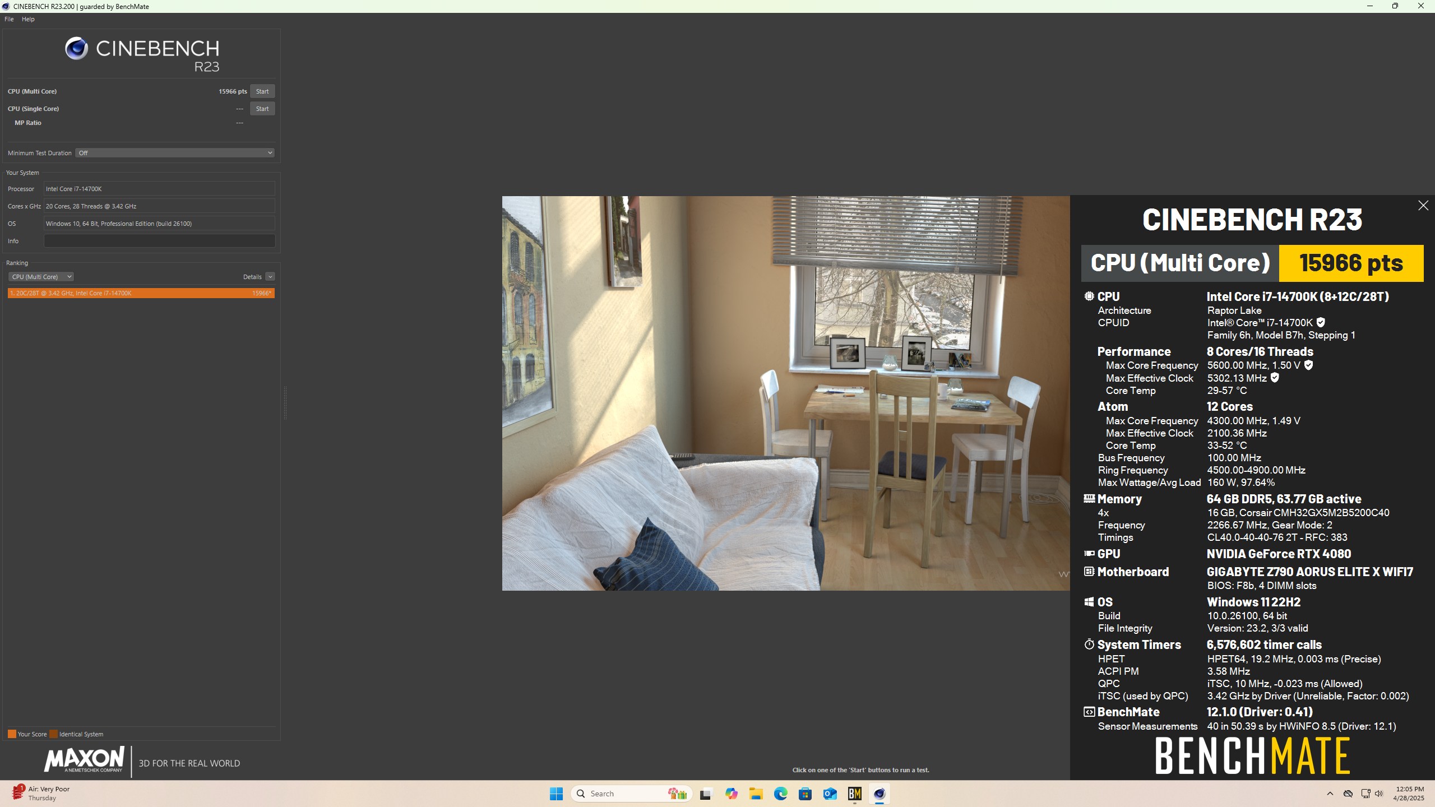This screenshot has height=807, width=1435.
Task: Click the Cinebench logo sphere icon
Action: [x=77, y=49]
